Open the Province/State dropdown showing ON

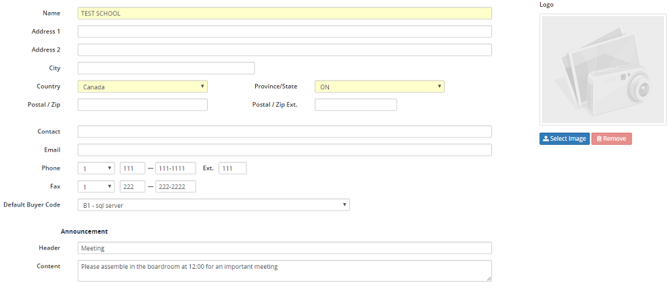click(379, 87)
